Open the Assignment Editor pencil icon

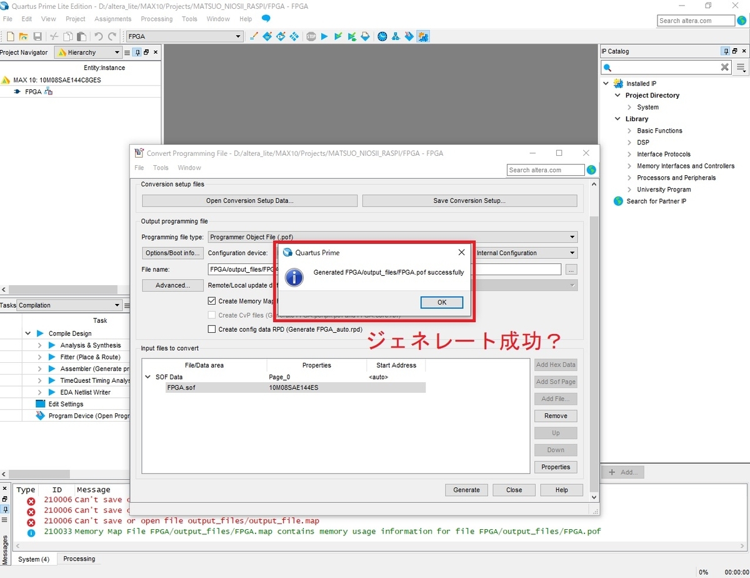(254, 36)
